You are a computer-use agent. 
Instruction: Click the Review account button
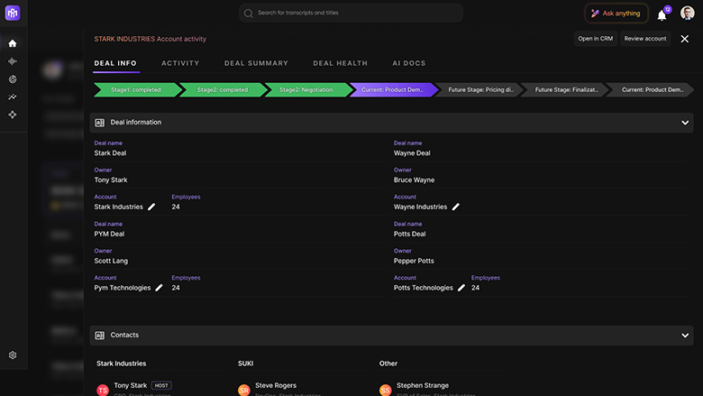coord(645,39)
